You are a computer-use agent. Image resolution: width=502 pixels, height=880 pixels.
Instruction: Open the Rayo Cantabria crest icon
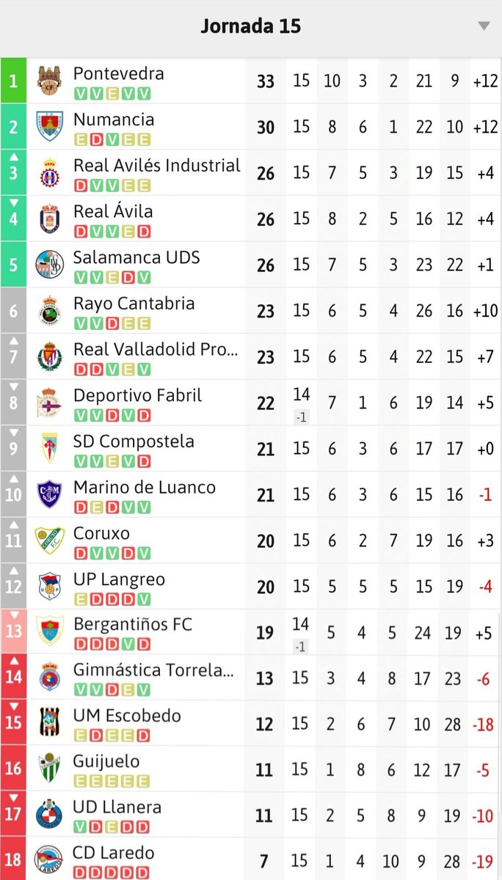(50, 310)
